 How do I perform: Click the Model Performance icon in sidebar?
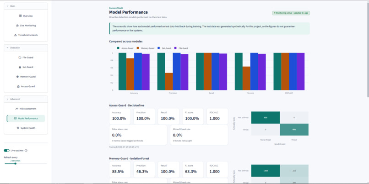click(15, 119)
